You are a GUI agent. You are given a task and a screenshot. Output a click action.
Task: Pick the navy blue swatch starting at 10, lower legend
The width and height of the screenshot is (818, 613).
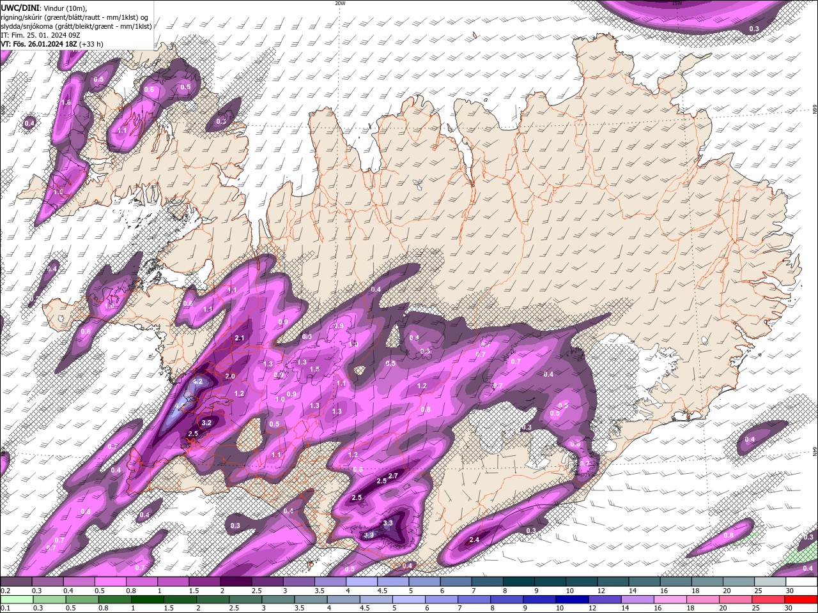click(x=572, y=600)
